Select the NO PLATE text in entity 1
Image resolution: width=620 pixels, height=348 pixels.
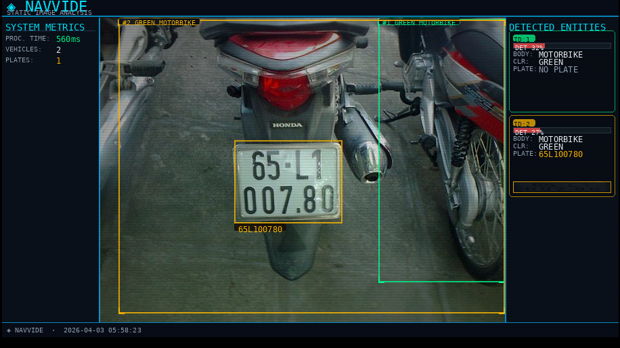click(558, 70)
